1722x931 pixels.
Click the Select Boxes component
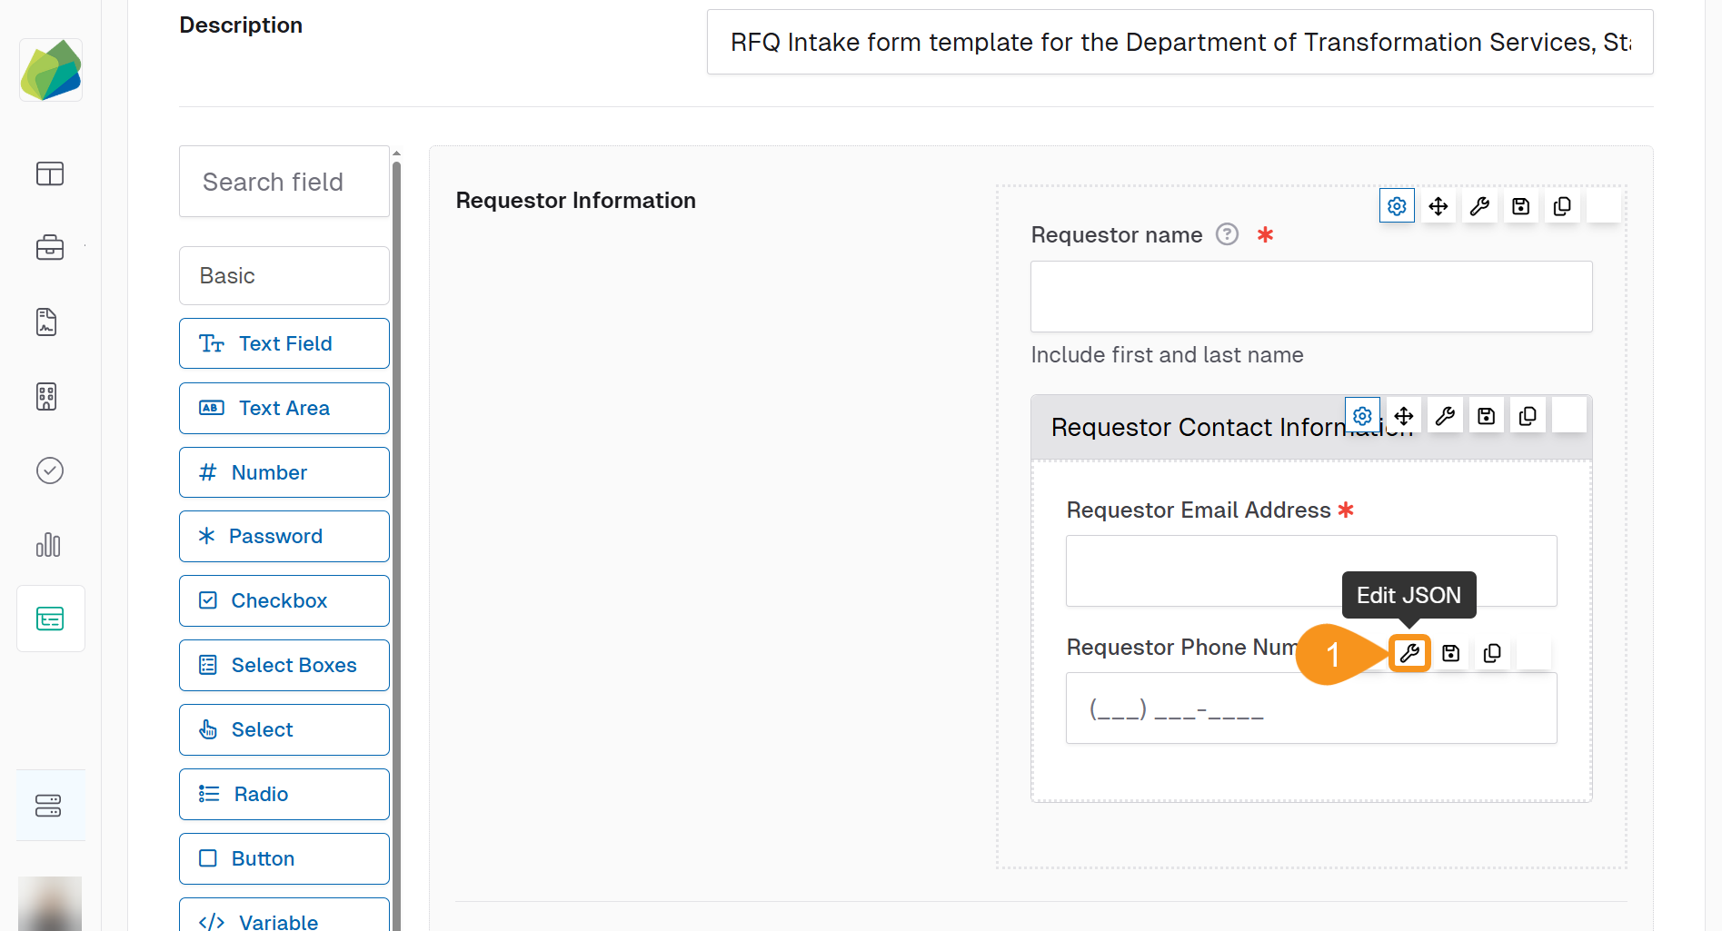pyautogui.click(x=284, y=665)
